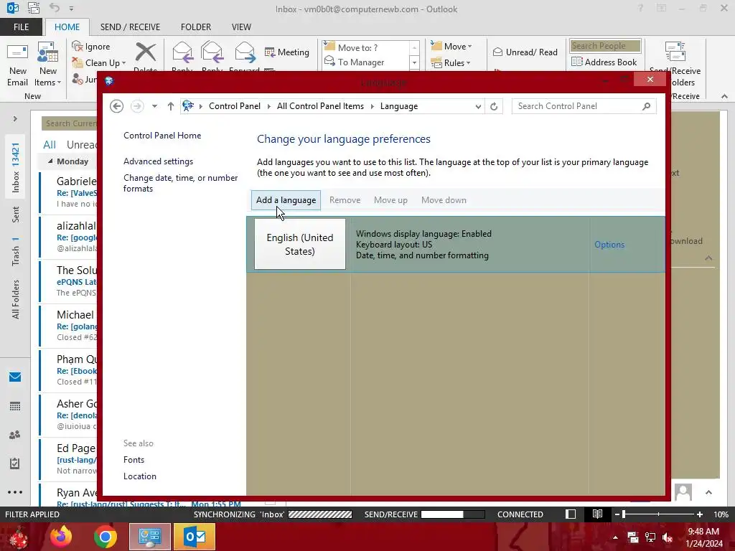Open Options for English language
735x551 pixels.
pos(609,245)
